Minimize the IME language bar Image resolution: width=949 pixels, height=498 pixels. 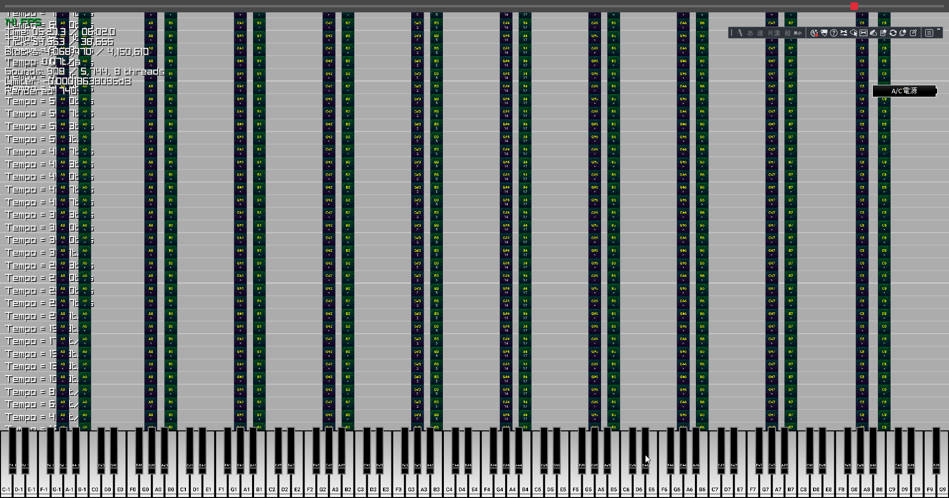coord(939,30)
